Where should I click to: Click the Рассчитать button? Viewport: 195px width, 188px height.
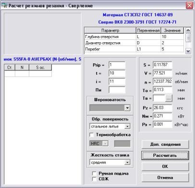(x=165, y=155)
